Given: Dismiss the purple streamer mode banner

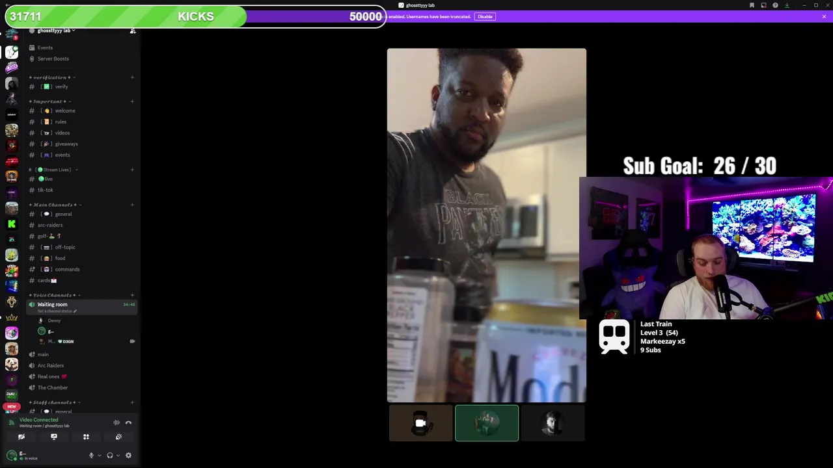Looking at the screenshot, I should coord(824,16).
